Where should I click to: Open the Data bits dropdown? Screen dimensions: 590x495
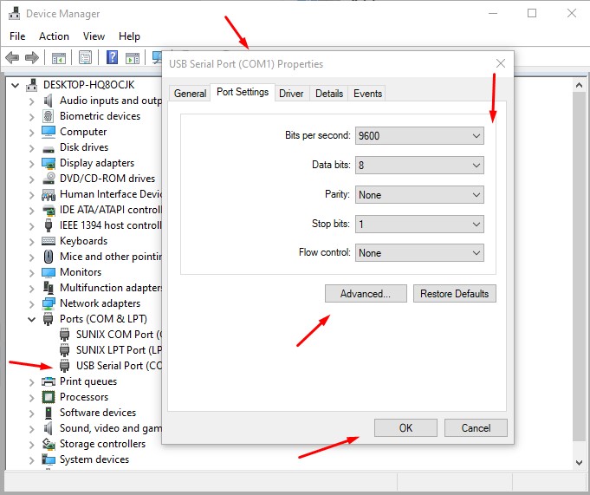point(419,166)
